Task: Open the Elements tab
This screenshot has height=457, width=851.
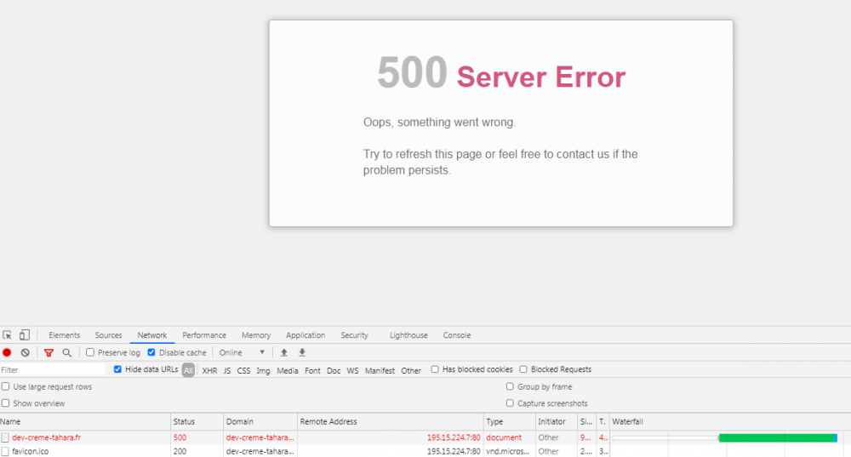Action: click(64, 335)
